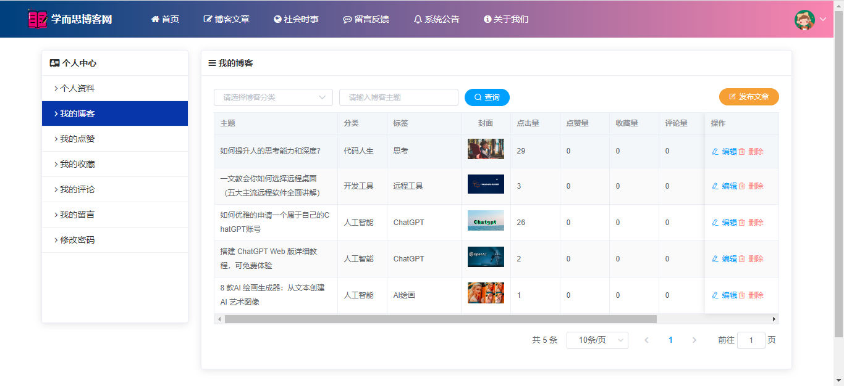Expand dropdown arrow beside user avatar

click(x=823, y=19)
